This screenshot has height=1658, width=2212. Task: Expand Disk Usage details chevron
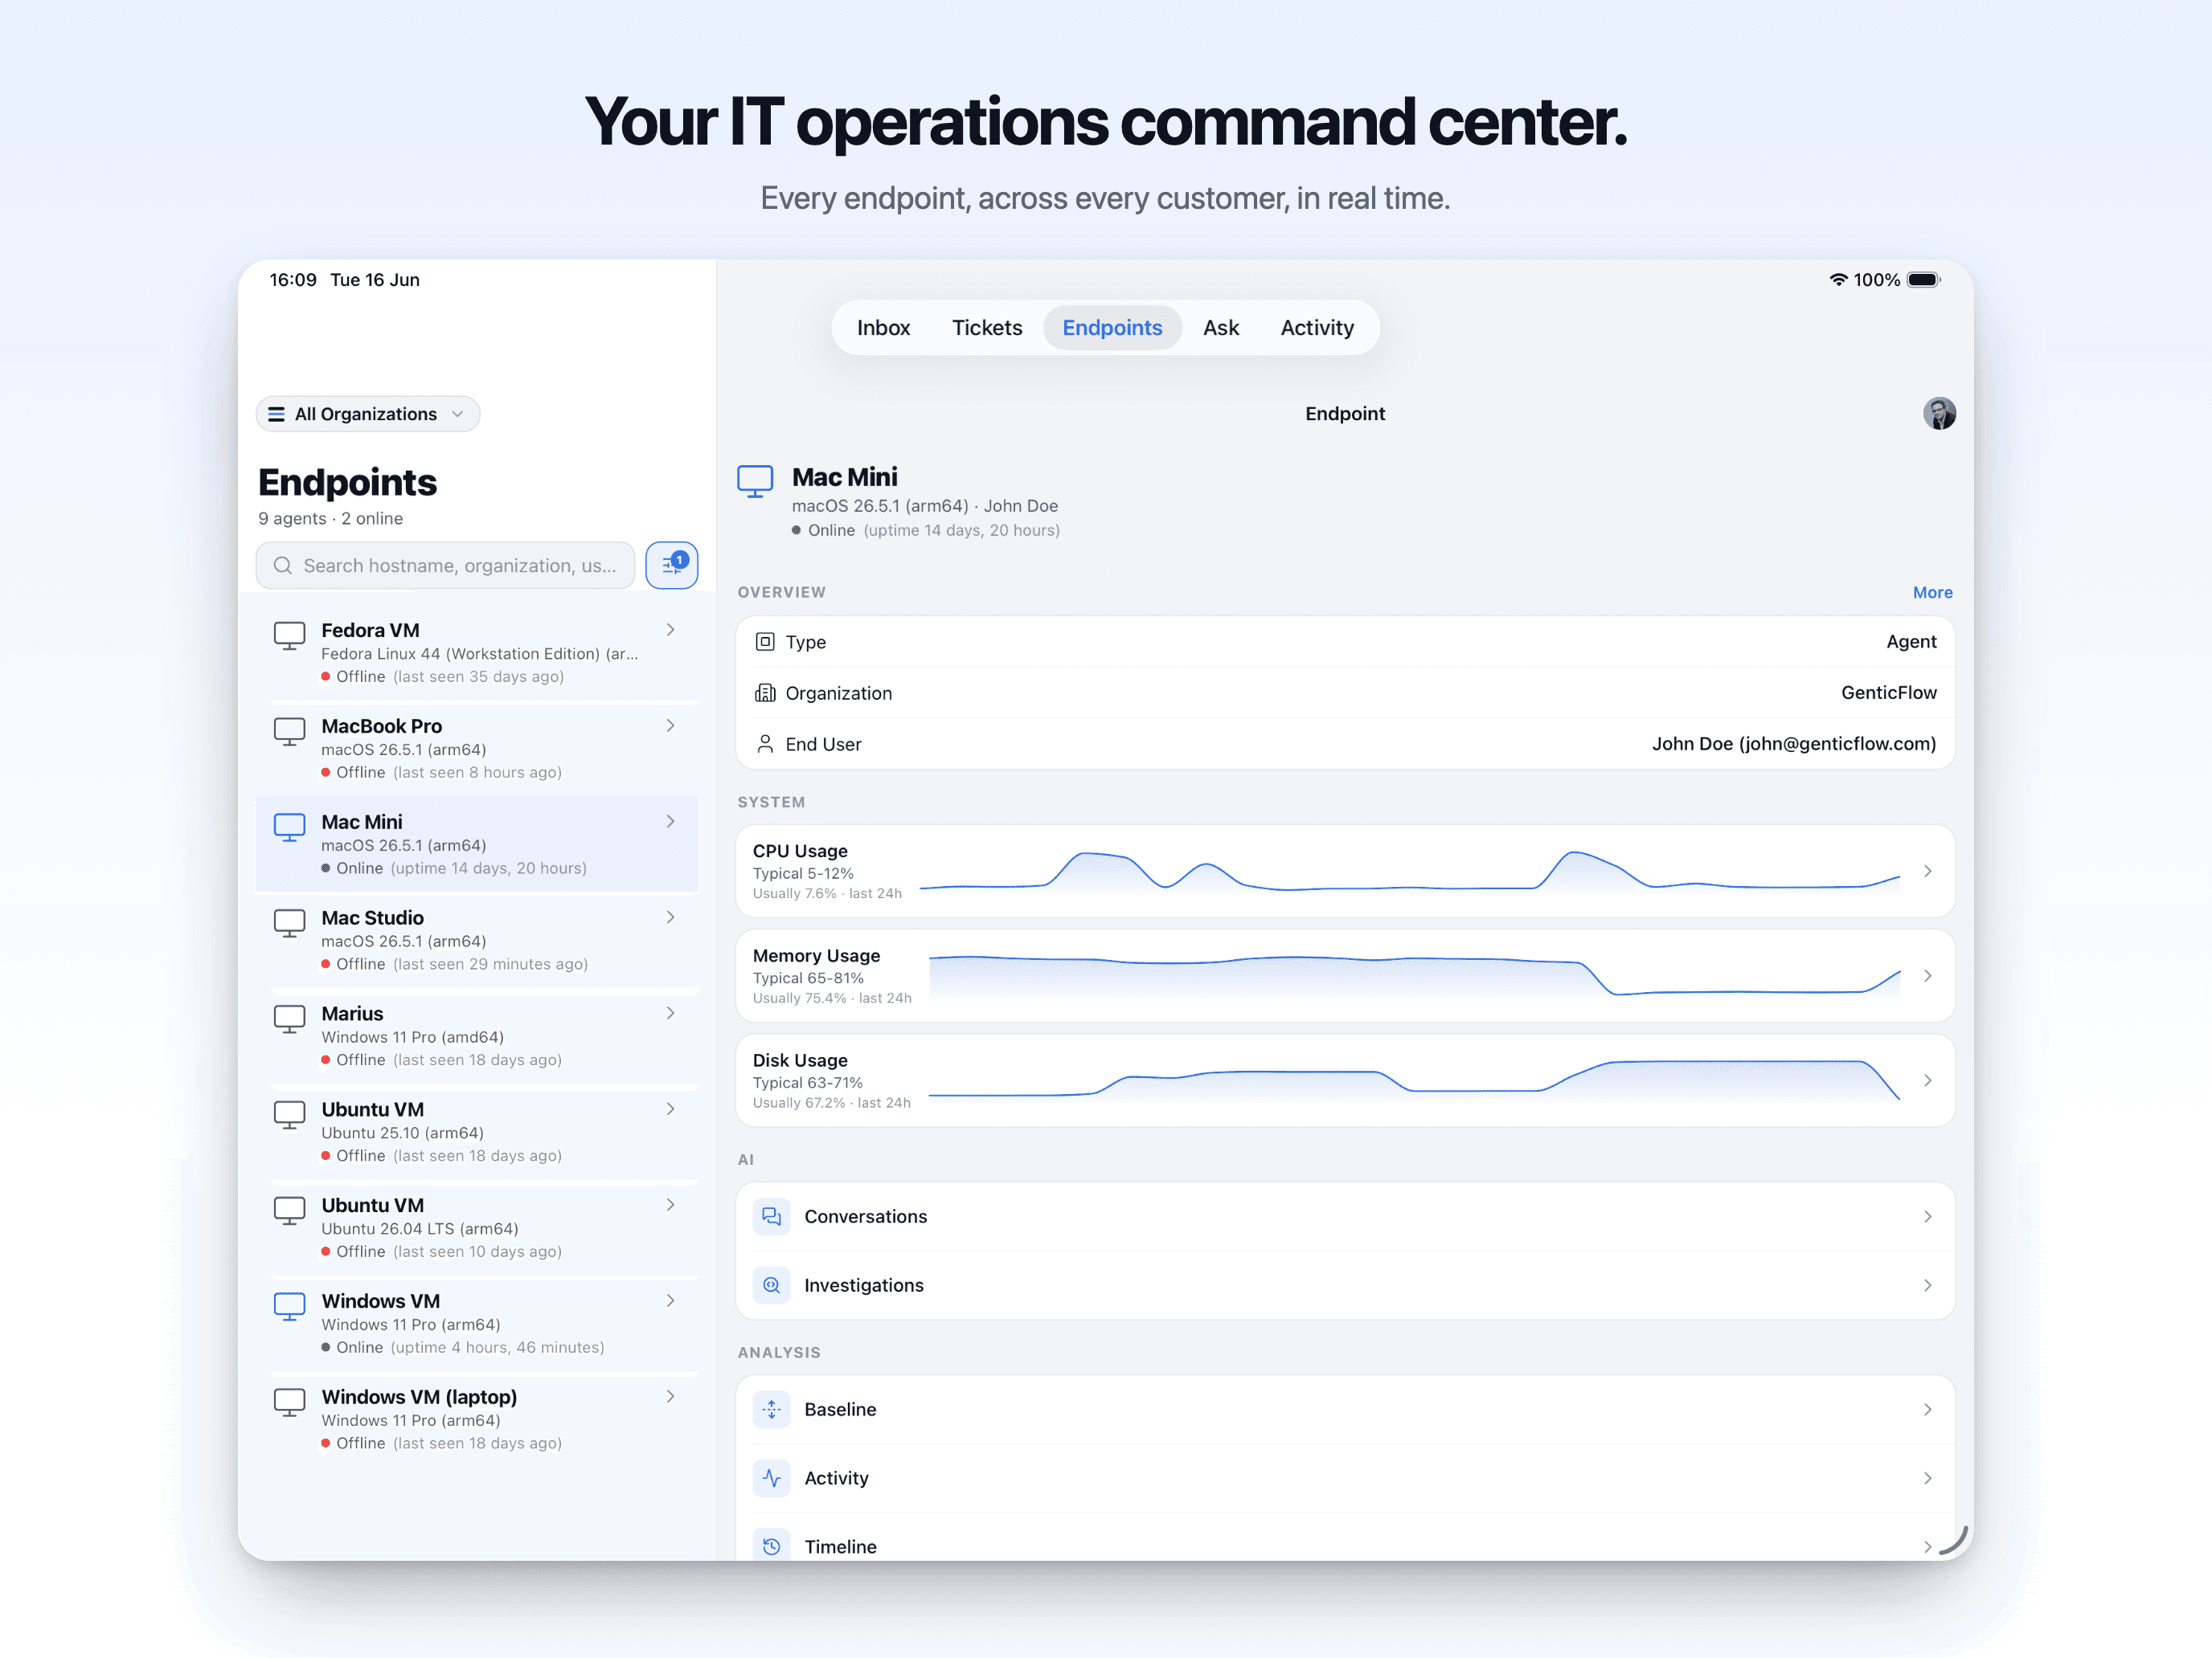(x=1927, y=1080)
